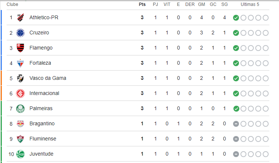Select the Fluminense team name
Viewport: 279px width, 163px height.
43,139
